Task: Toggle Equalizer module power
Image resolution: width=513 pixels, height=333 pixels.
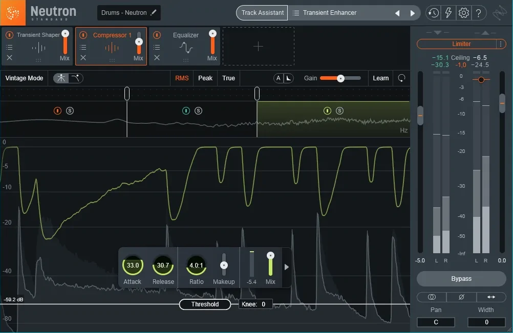Action: tap(157, 35)
